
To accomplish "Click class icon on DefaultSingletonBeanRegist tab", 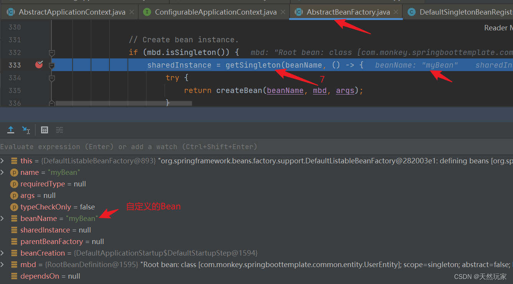I will click(x=412, y=12).
